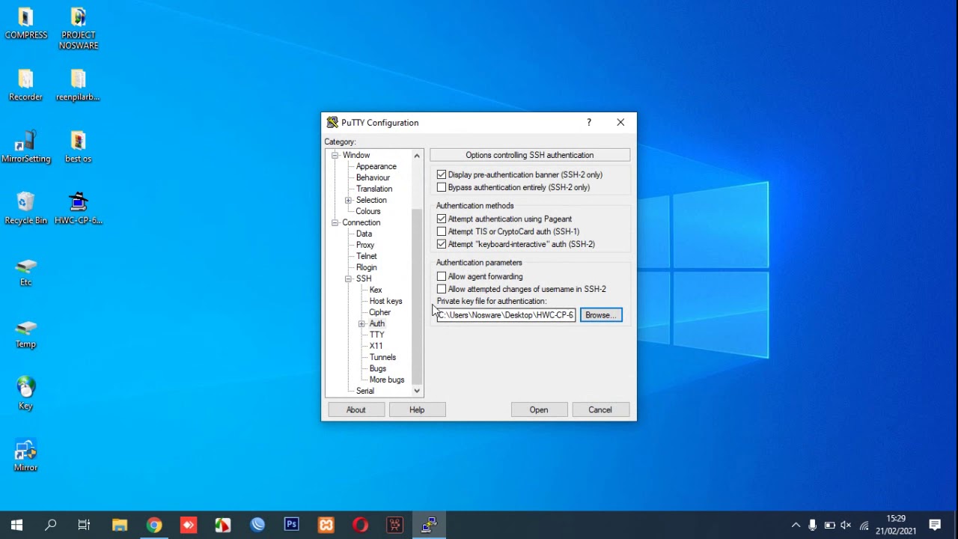Image resolution: width=958 pixels, height=539 pixels.
Task: Launch Google Chrome from the taskbar
Action: pos(154,525)
